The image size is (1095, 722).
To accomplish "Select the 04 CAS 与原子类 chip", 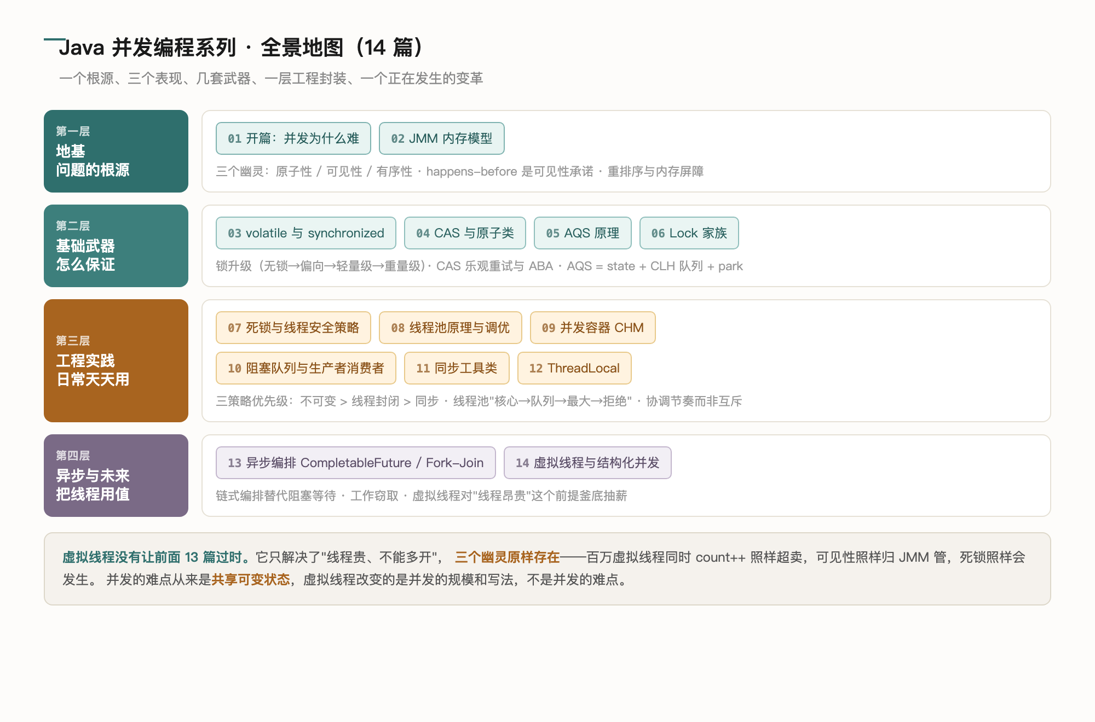I will click(465, 233).
